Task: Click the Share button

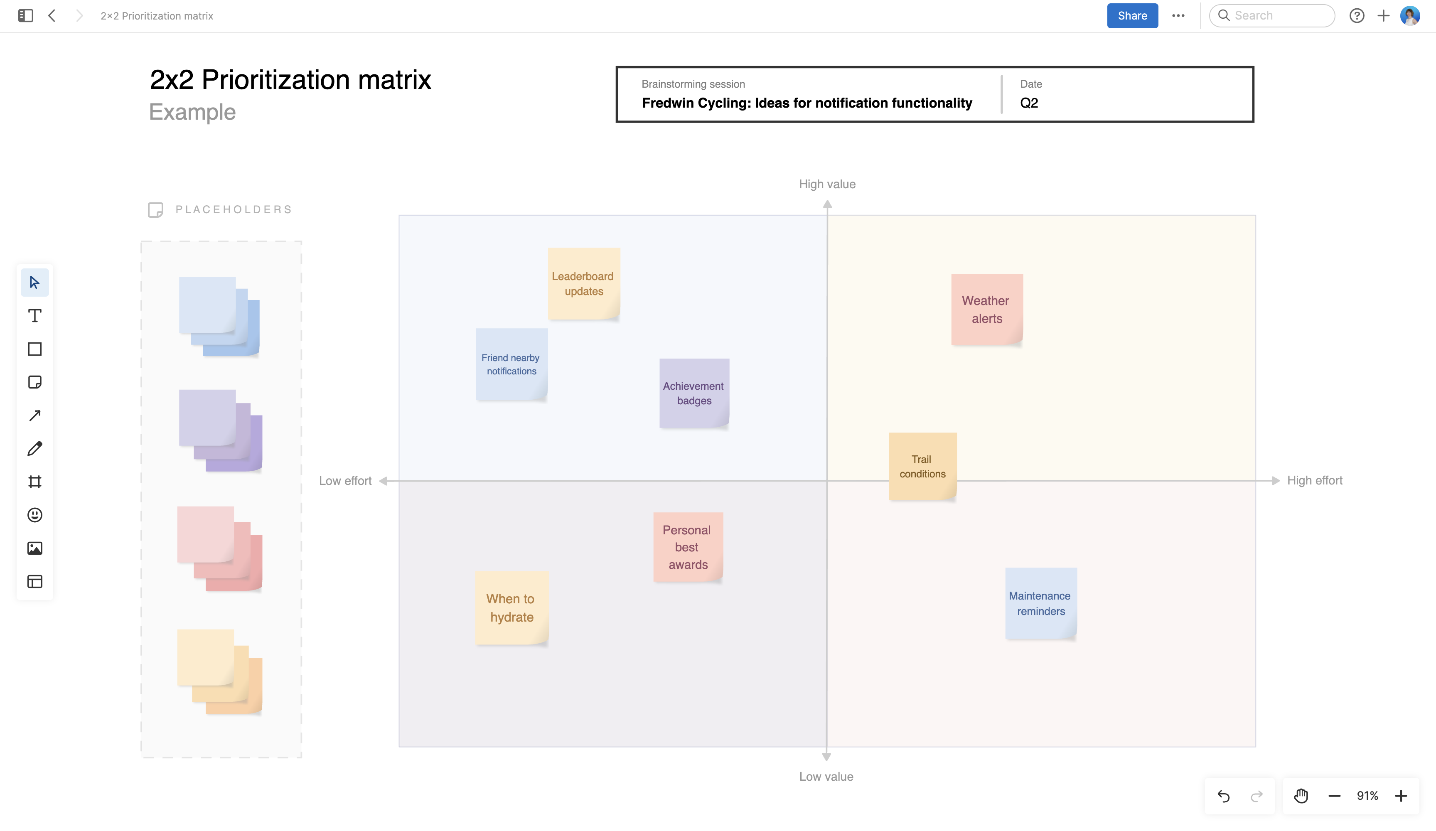Action: 1132,15
